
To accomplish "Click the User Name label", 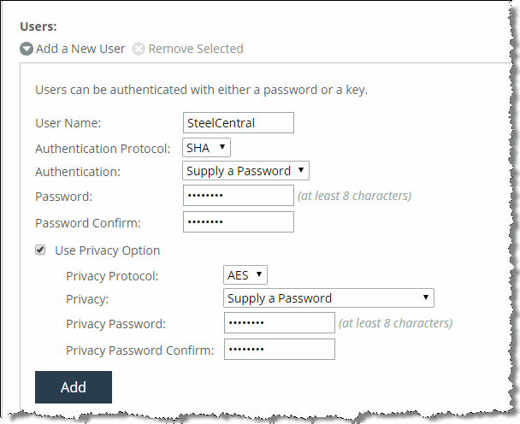I will click(68, 123).
